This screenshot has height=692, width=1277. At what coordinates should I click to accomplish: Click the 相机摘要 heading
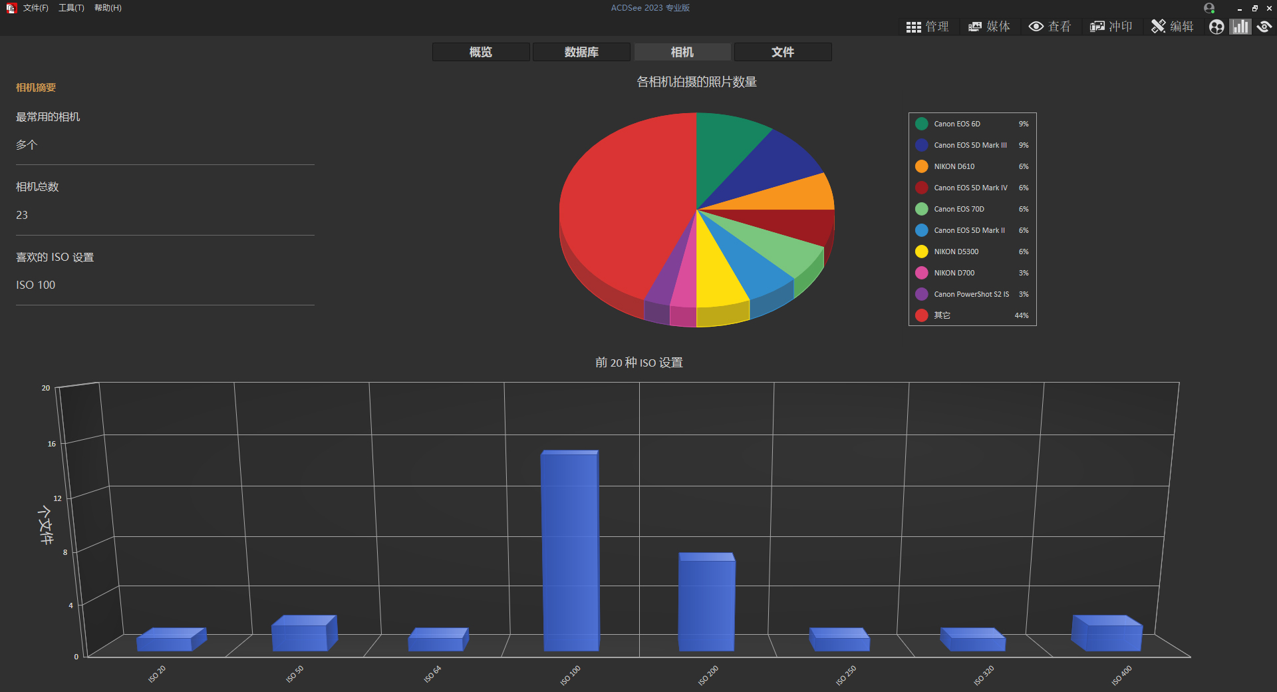pyautogui.click(x=36, y=88)
